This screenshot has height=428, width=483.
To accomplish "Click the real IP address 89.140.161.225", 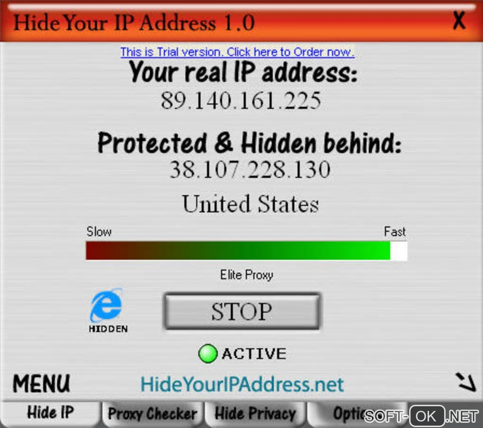I will click(x=241, y=100).
